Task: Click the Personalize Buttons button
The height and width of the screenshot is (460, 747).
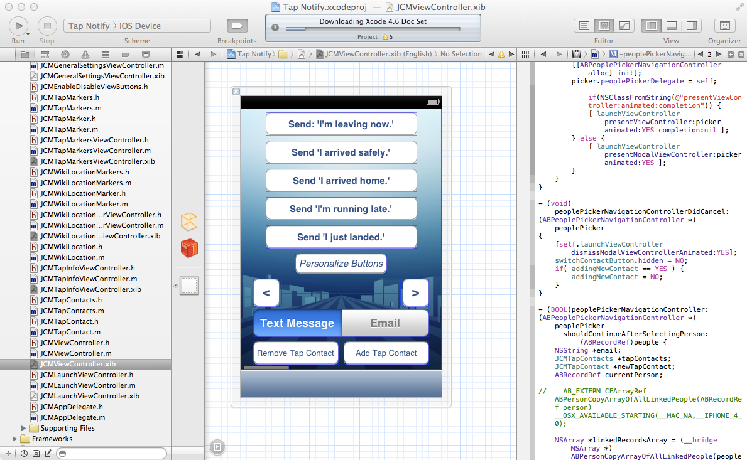Action: pos(341,264)
